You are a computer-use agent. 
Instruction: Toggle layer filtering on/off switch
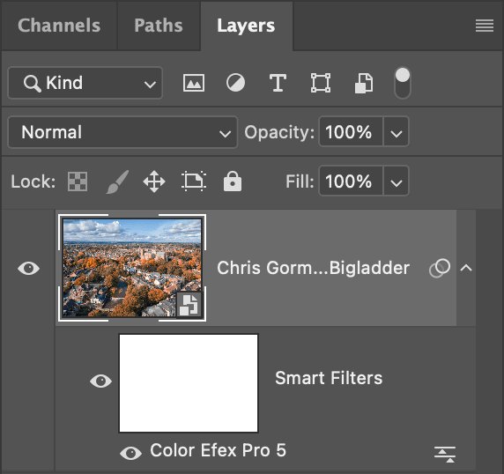[403, 83]
